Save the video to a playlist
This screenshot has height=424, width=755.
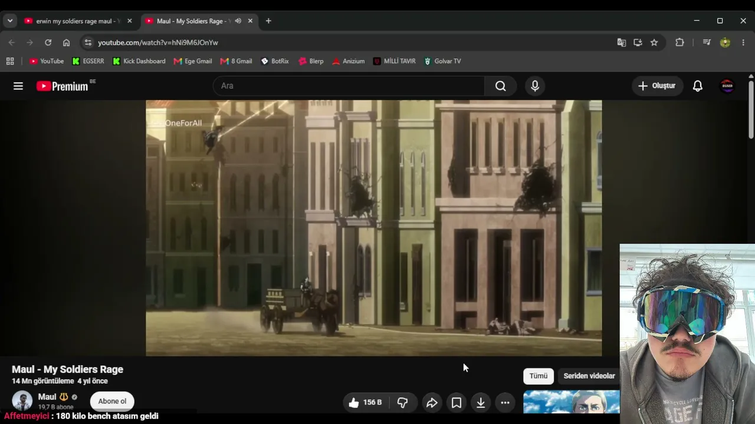click(457, 403)
